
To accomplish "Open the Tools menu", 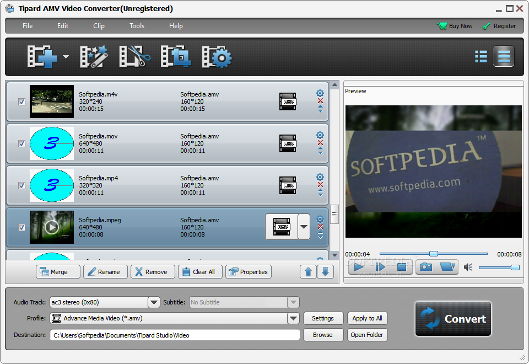I will tap(137, 26).
